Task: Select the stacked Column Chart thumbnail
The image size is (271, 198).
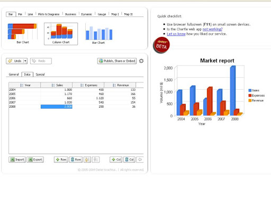Action: [61, 34]
